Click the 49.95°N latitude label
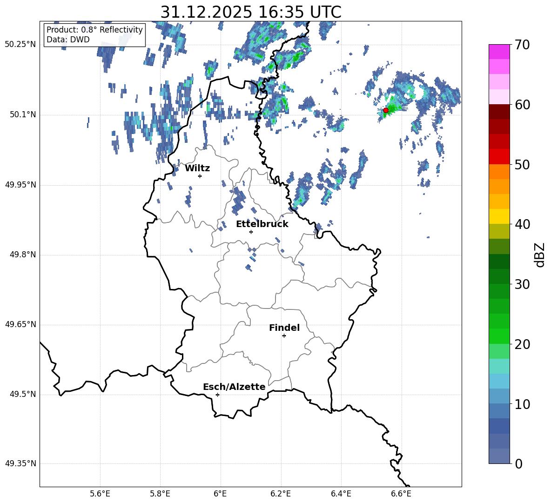 coord(20,185)
